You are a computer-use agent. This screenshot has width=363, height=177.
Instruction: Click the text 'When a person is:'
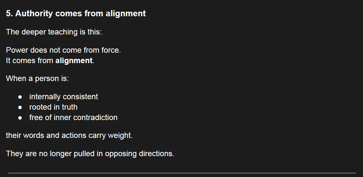pyautogui.click(x=37, y=78)
